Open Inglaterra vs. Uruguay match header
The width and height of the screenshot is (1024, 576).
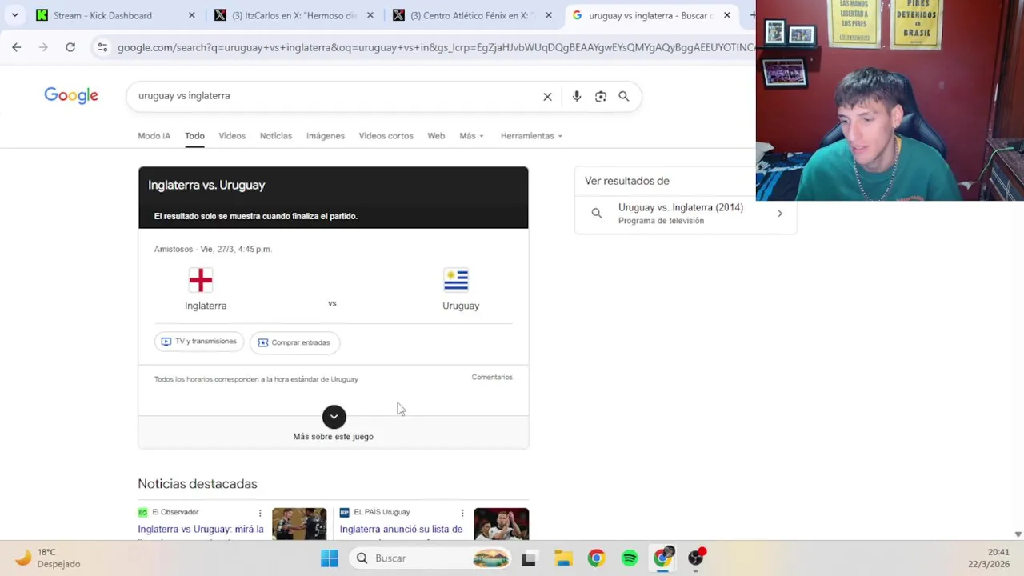(206, 185)
